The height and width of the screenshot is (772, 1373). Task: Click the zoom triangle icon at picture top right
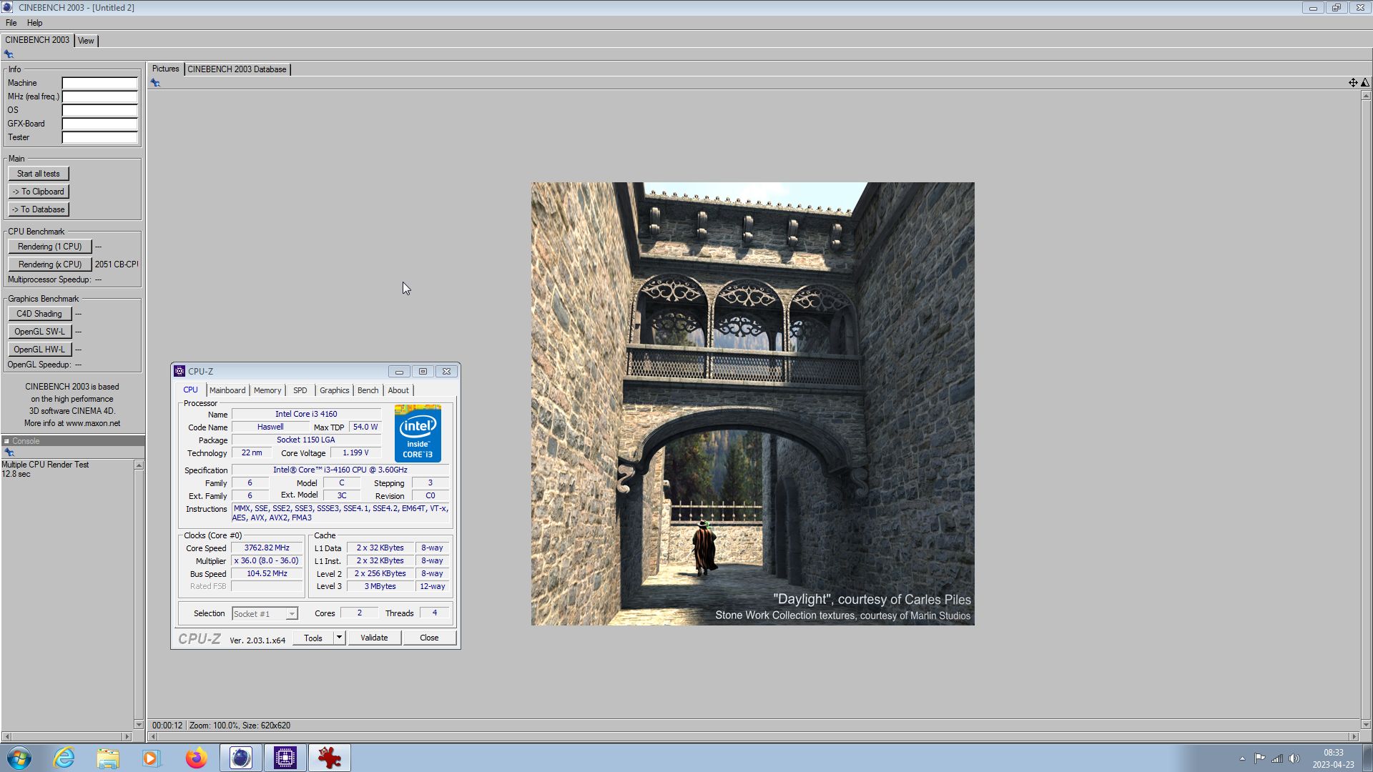pyautogui.click(x=1365, y=83)
